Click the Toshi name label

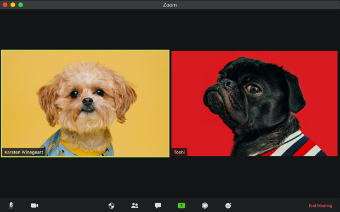coord(179,152)
